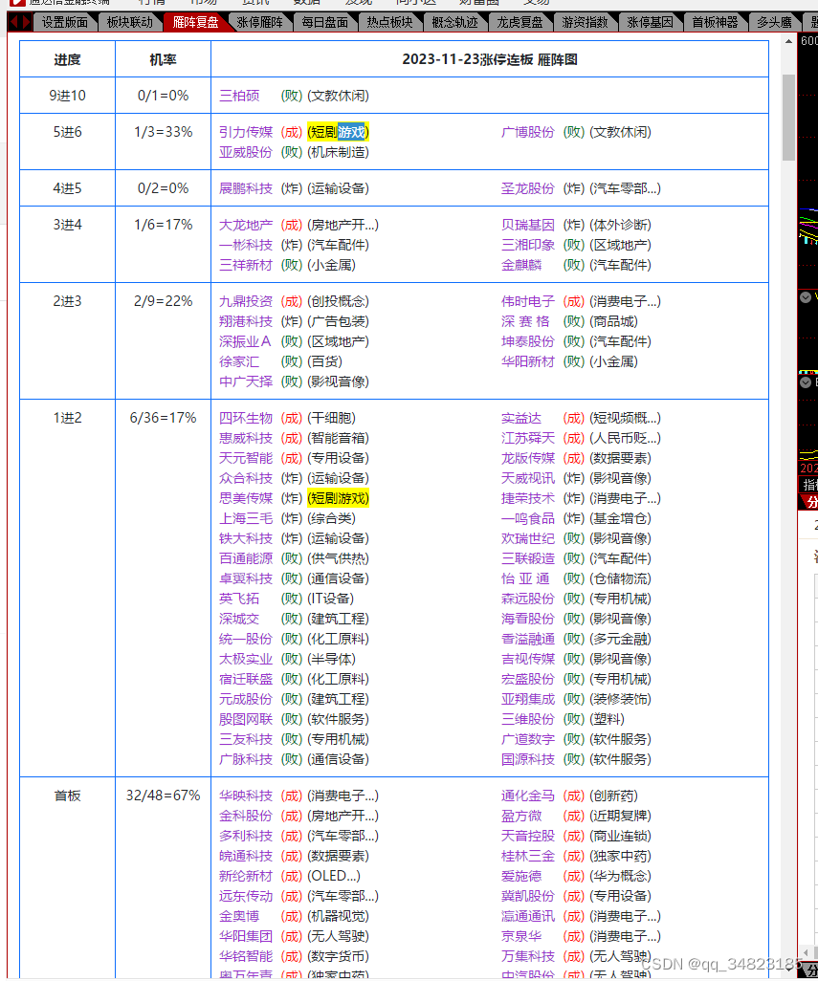Viewport: 818px width, 981px height.
Task: Click (干细胞) tag beside 四环生物
Action: 331,418
